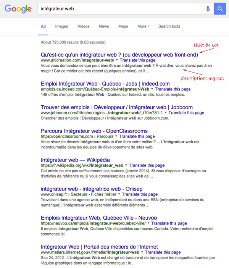
Task: Click the microphone voice search icon
Action: tap(208, 9)
